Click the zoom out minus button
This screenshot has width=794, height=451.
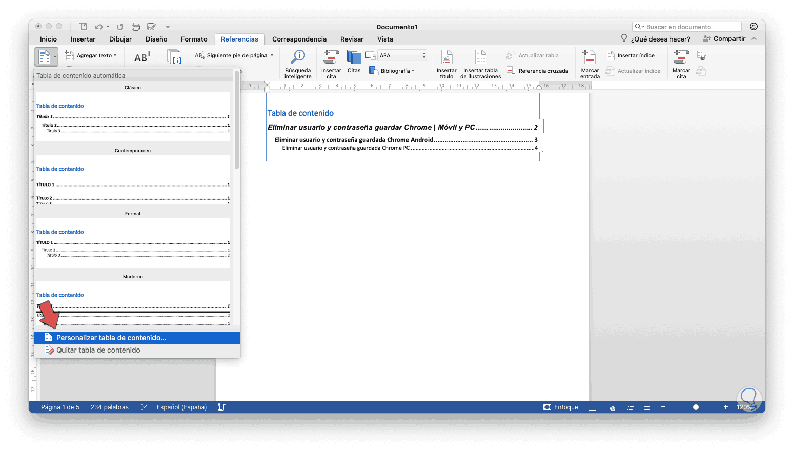[x=663, y=407]
